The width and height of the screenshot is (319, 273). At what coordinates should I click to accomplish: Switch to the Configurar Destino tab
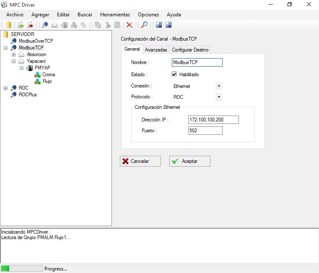[x=190, y=50]
